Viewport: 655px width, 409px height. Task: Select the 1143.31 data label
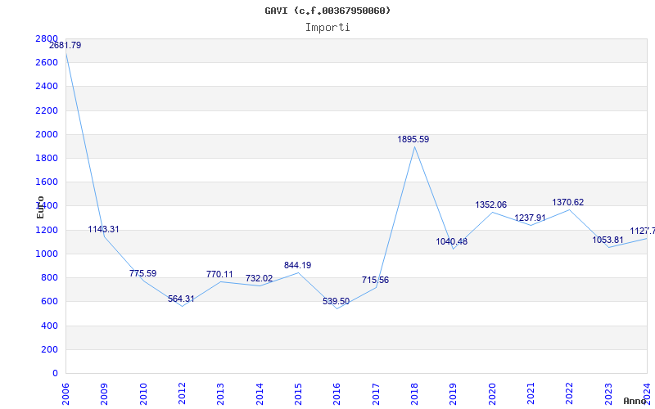coord(104,230)
